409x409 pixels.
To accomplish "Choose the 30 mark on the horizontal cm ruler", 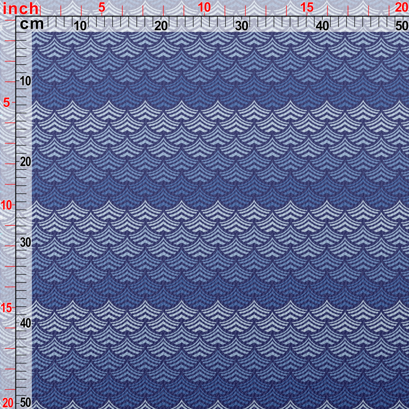I will (242, 26).
